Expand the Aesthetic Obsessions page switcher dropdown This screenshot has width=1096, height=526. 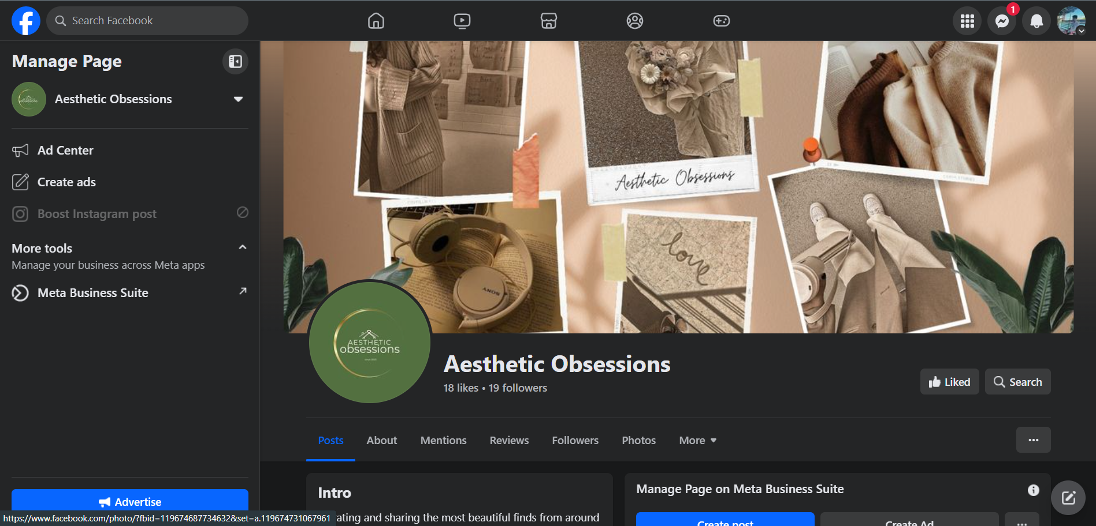(238, 99)
